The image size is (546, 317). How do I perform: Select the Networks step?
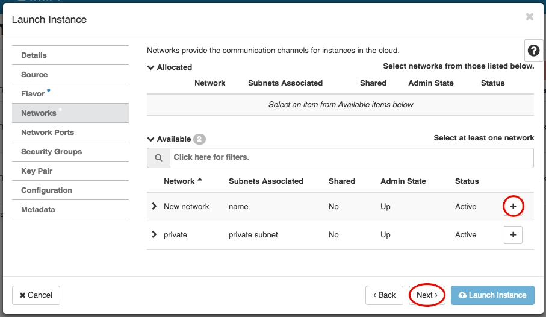(70, 113)
